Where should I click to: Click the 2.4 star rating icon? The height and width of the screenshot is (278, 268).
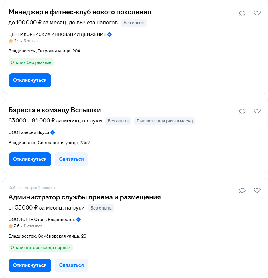(x=11, y=41)
